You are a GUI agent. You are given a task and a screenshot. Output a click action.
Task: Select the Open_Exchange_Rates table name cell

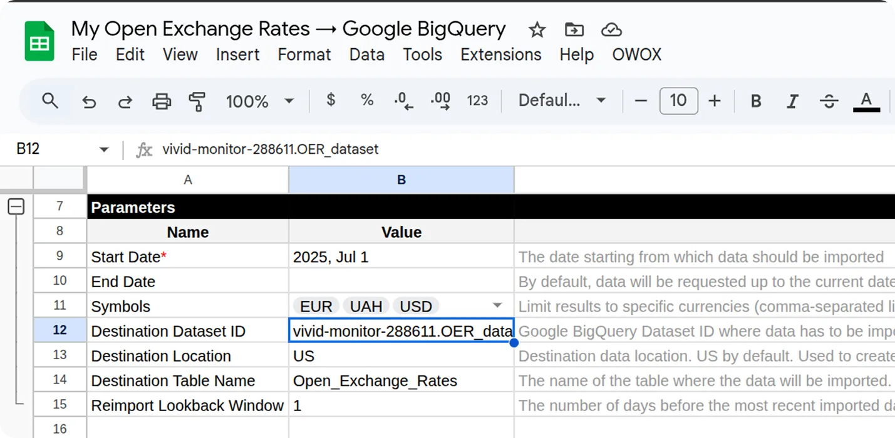pyautogui.click(x=401, y=380)
